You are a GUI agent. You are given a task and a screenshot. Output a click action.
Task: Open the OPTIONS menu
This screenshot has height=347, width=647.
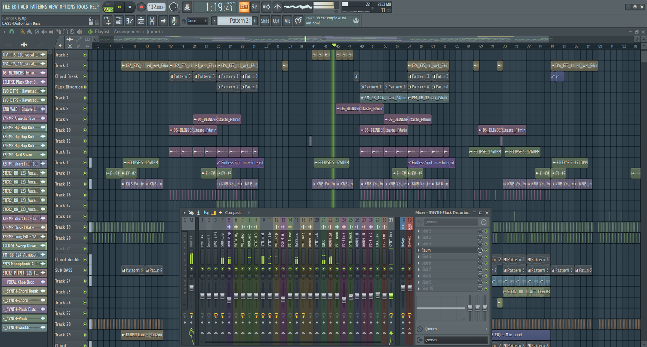(68, 7)
